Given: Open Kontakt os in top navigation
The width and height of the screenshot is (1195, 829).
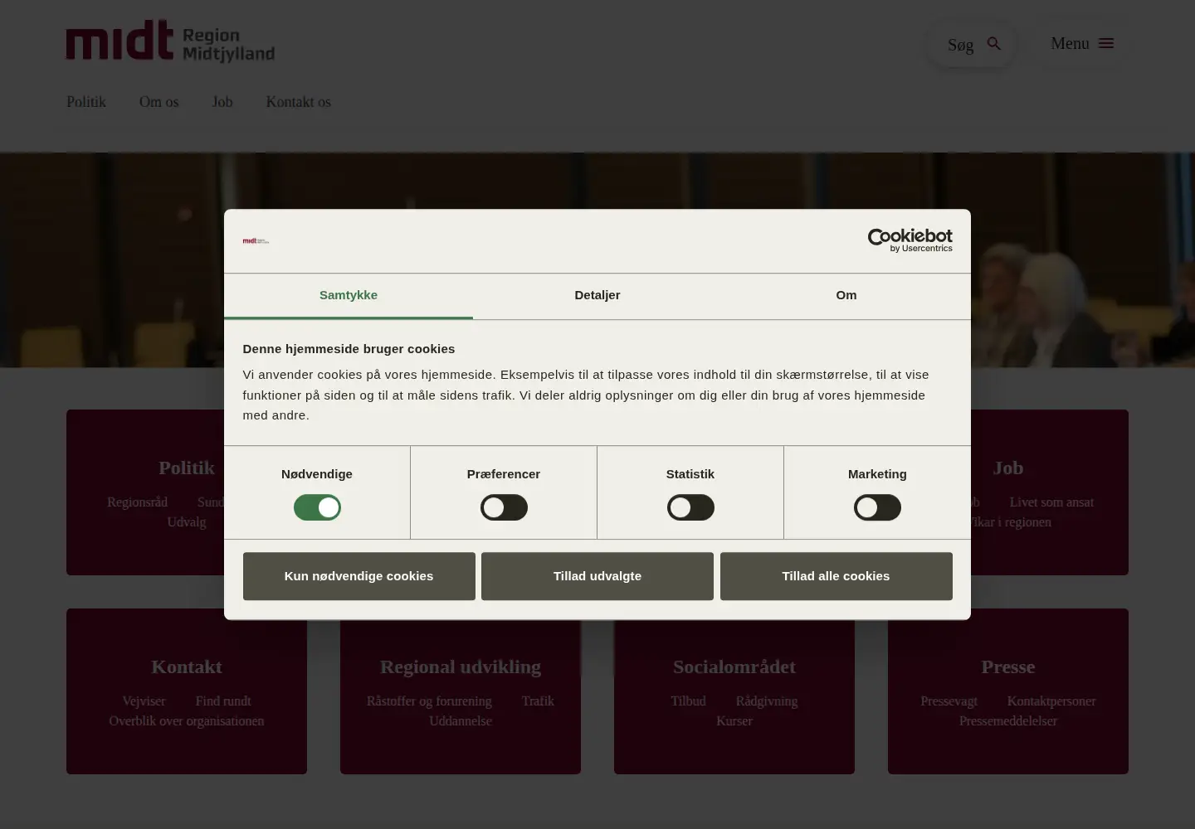Looking at the screenshot, I should pos(299,102).
